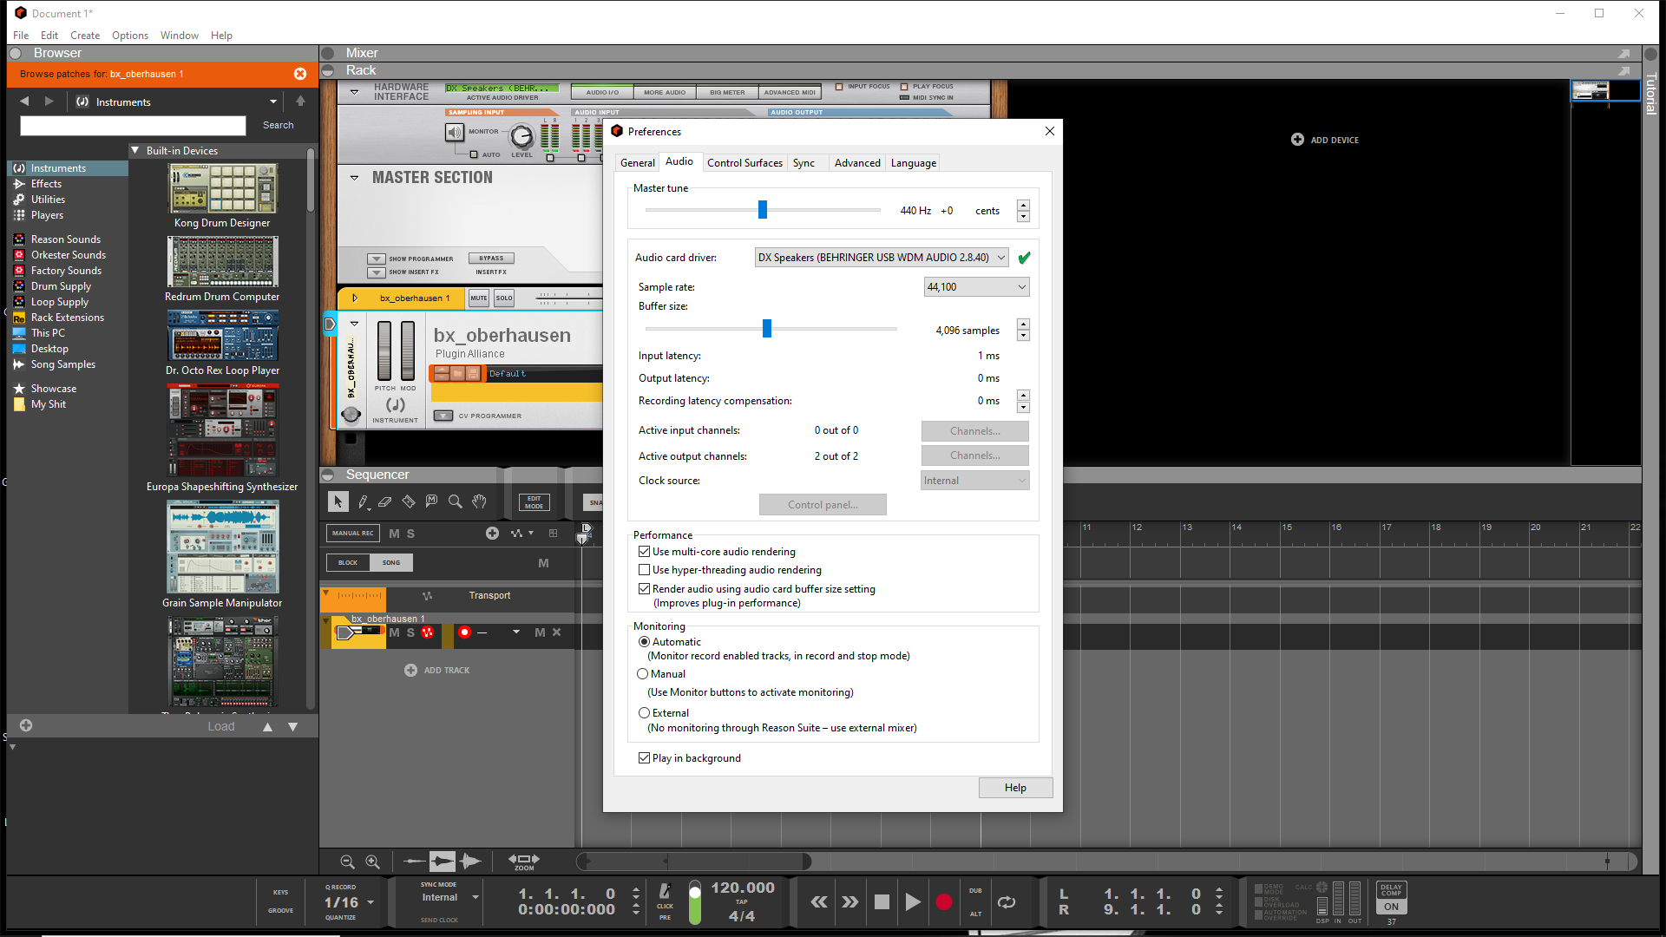This screenshot has height=937, width=1666.
Task: Toggle red automation icon on bx_oberhausen track
Action: tap(427, 632)
